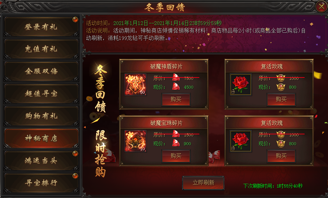Purchase the top 复活玫瑰 via 购买

tap(281, 100)
